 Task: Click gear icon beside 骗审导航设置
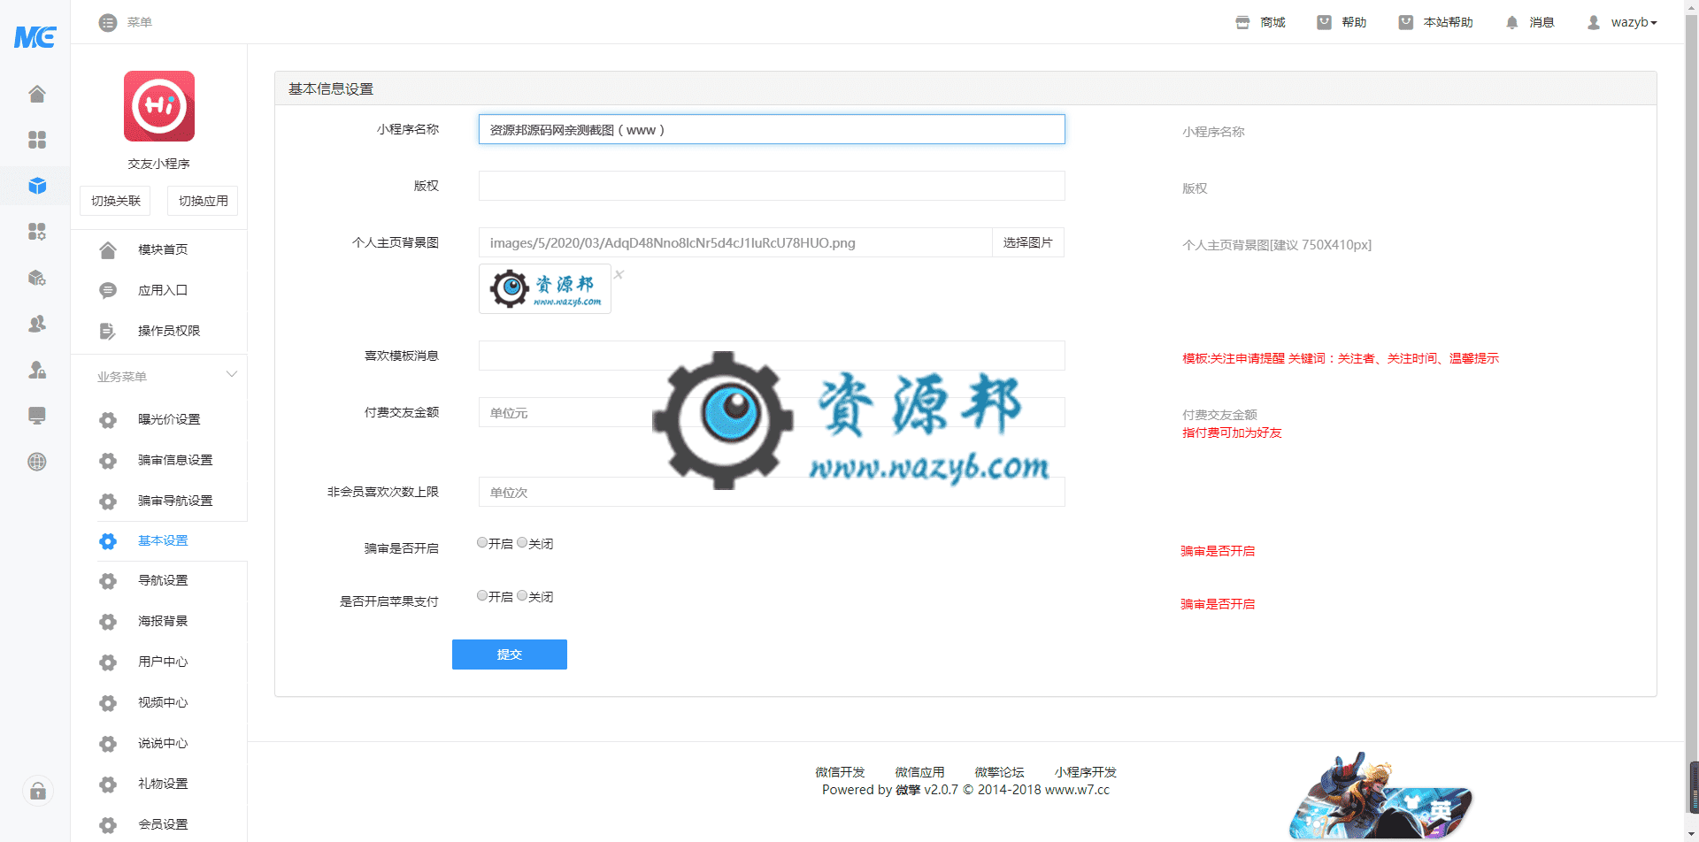point(108,501)
